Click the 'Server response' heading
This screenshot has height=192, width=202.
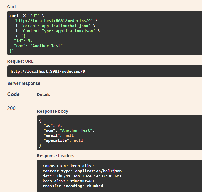24,83
